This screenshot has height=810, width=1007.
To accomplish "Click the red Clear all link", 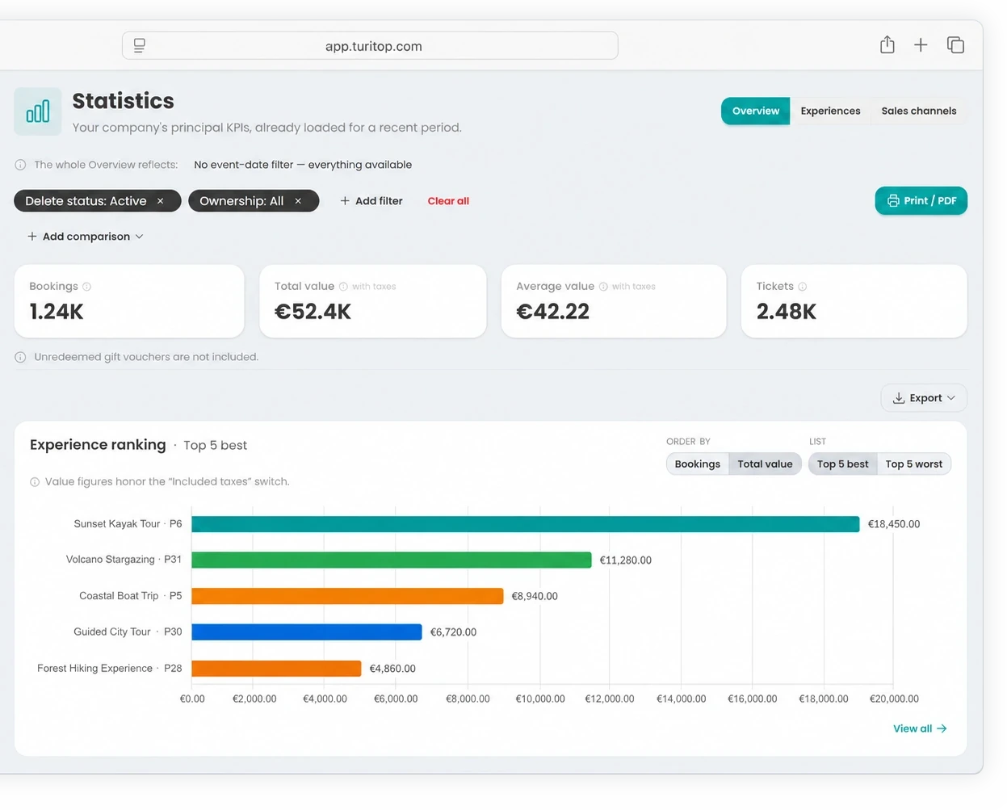I will point(448,201).
